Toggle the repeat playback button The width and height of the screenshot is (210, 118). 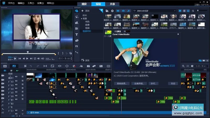coord(35,58)
